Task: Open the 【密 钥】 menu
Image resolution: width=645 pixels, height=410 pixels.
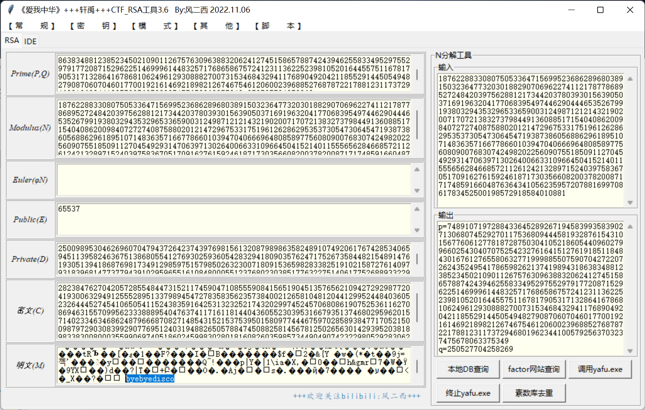Action: 93,26
